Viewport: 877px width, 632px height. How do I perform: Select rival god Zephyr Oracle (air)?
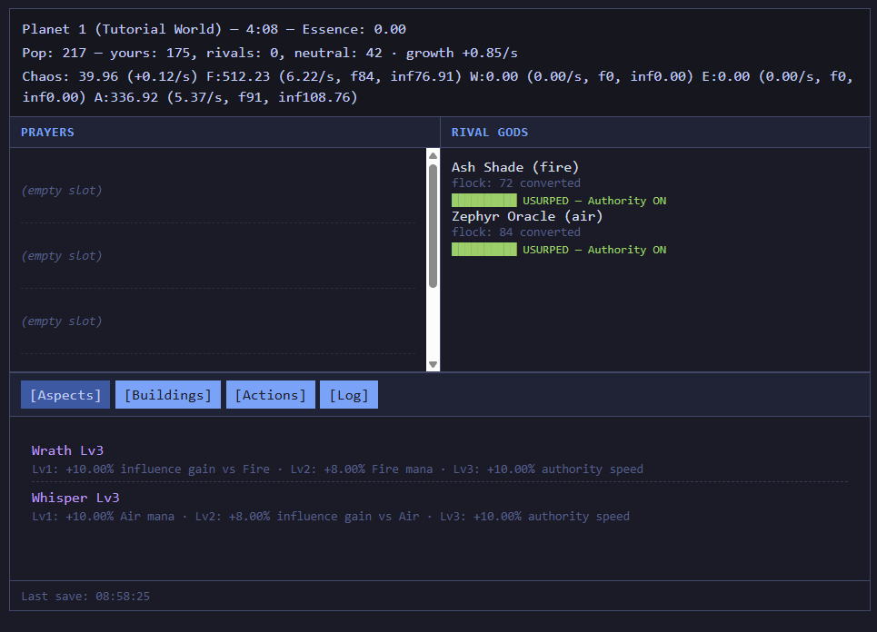[527, 216]
